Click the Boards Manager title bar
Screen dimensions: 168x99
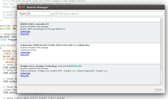click(x=91, y=7)
